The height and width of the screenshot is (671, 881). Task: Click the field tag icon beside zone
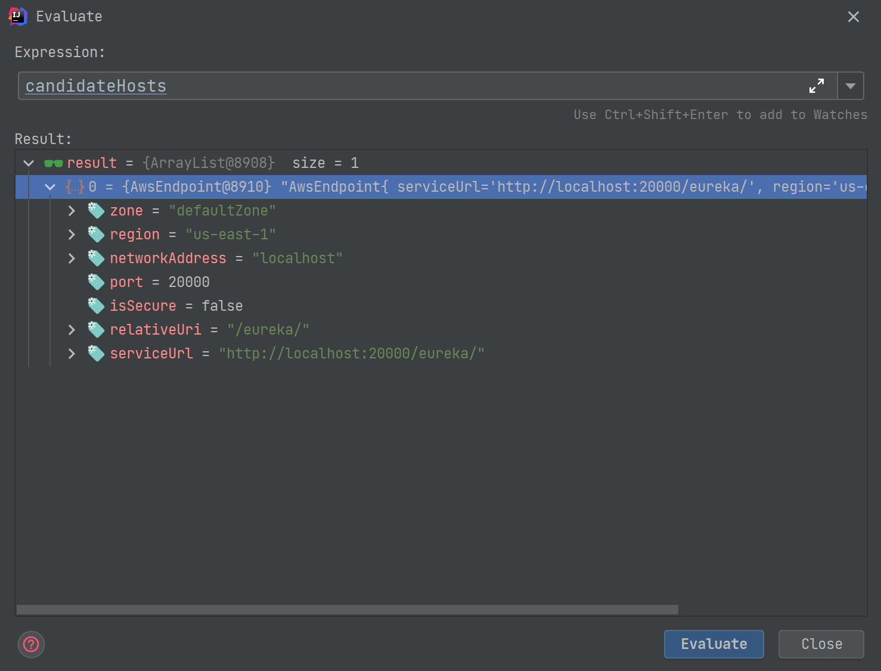[x=96, y=211]
